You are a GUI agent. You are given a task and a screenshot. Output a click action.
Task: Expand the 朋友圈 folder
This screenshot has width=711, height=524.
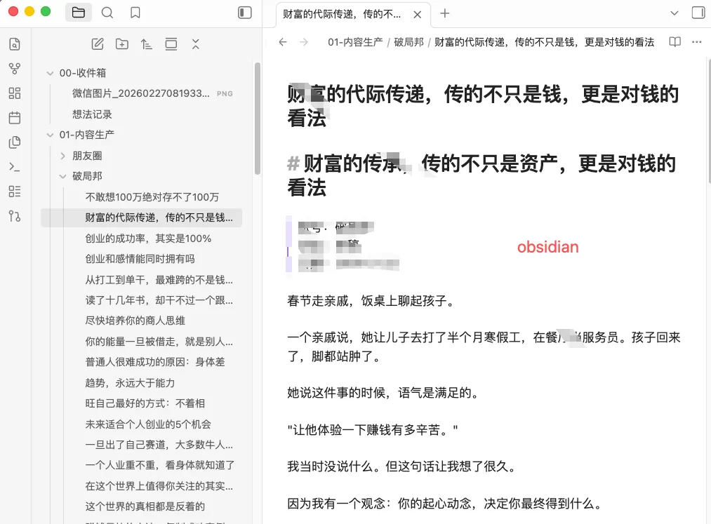pos(62,156)
